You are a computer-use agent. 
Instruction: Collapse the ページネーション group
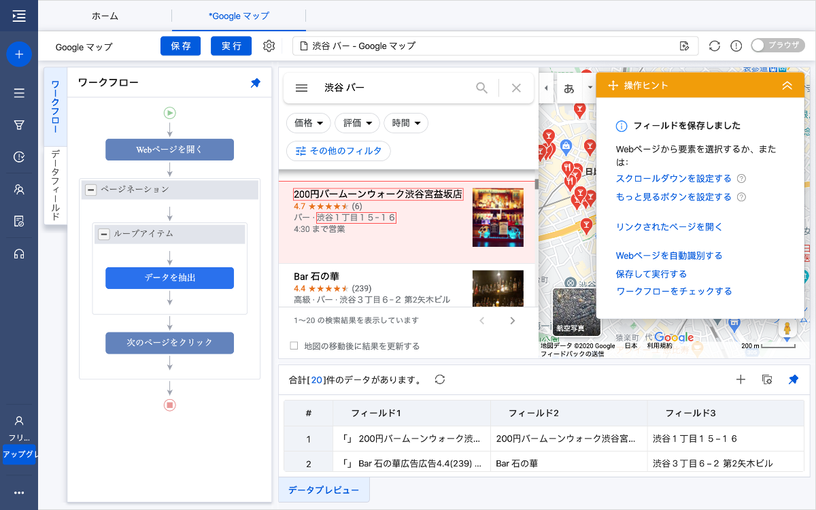[90, 190]
